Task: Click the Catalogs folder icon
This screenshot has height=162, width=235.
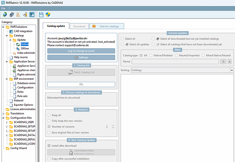Action: [11, 36]
